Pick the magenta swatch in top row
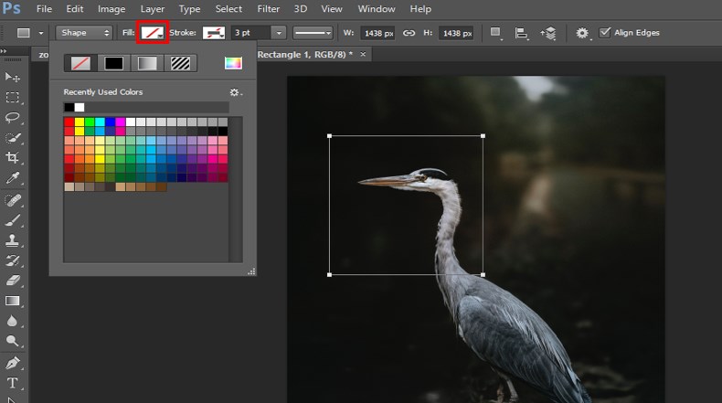Image resolution: width=722 pixels, height=403 pixels. (x=120, y=122)
